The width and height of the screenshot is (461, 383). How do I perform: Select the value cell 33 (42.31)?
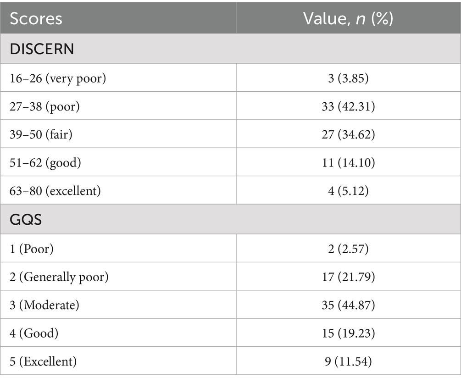(348, 106)
